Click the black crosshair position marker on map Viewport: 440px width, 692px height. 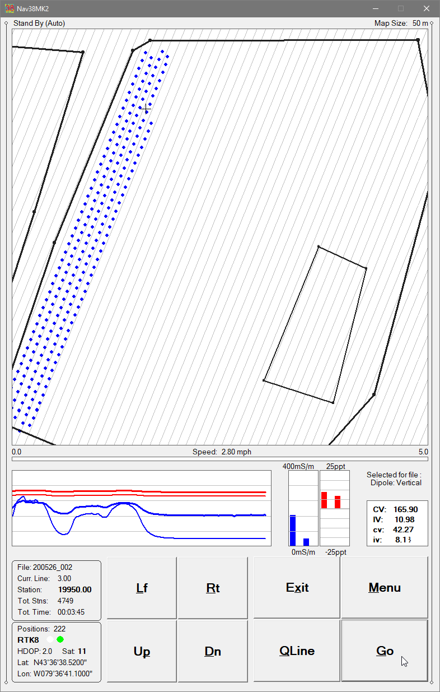[145, 108]
